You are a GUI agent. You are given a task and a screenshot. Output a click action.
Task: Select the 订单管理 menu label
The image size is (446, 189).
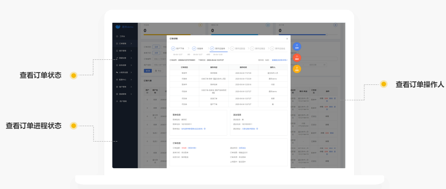pos(123,44)
